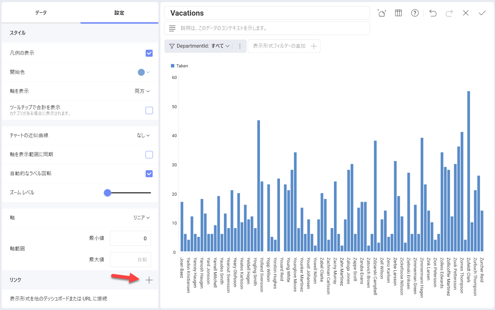
Task: Click the Younglove Moore bar
Action: [x=295, y=202]
